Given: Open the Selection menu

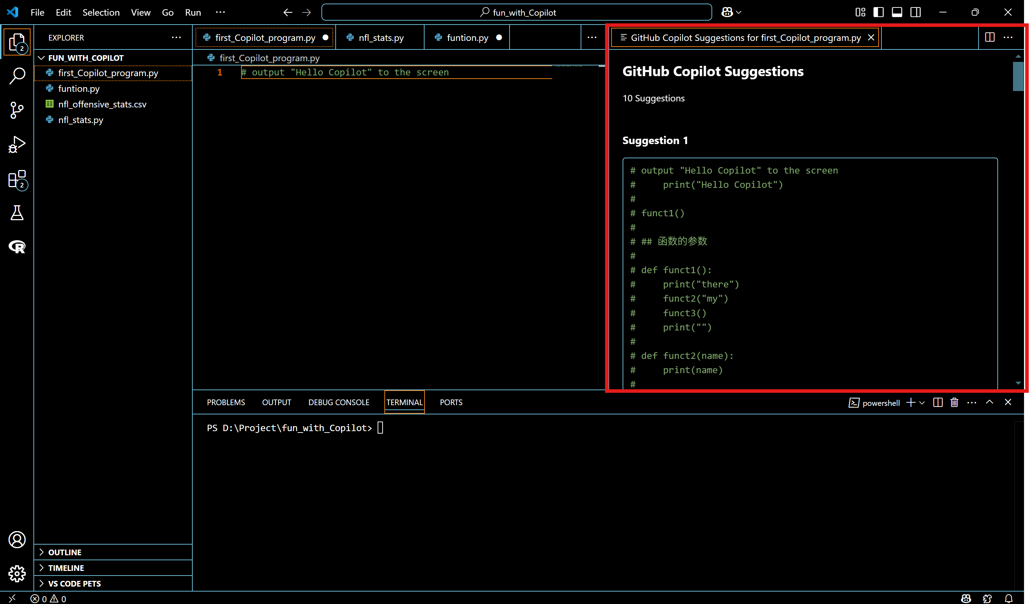Looking at the screenshot, I should coord(101,12).
